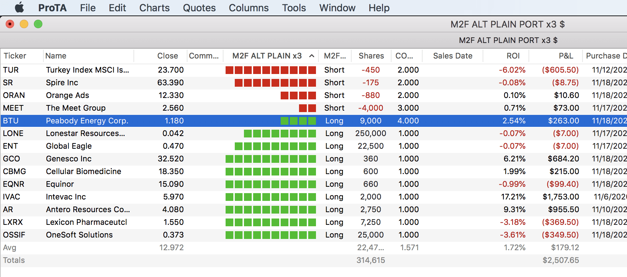Click the P&L value $1,753.00
The height and width of the screenshot is (277, 627).
(561, 197)
